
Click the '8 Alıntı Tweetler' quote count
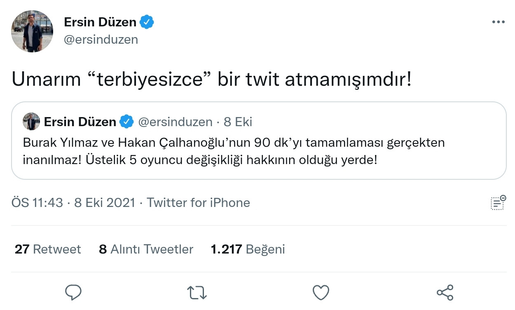point(145,249)
